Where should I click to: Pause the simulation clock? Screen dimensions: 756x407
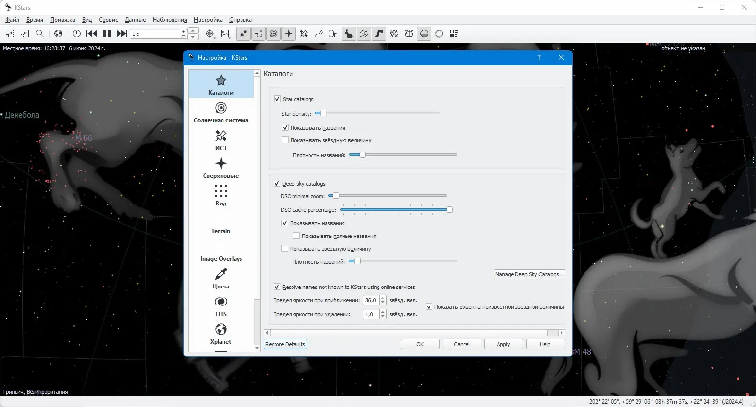click(x=107, y=34)
